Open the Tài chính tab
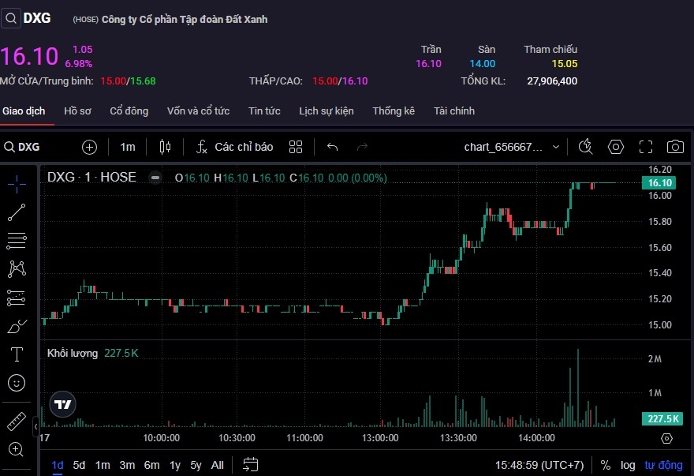This screenshot has width=694, height=476. point(454,111)
